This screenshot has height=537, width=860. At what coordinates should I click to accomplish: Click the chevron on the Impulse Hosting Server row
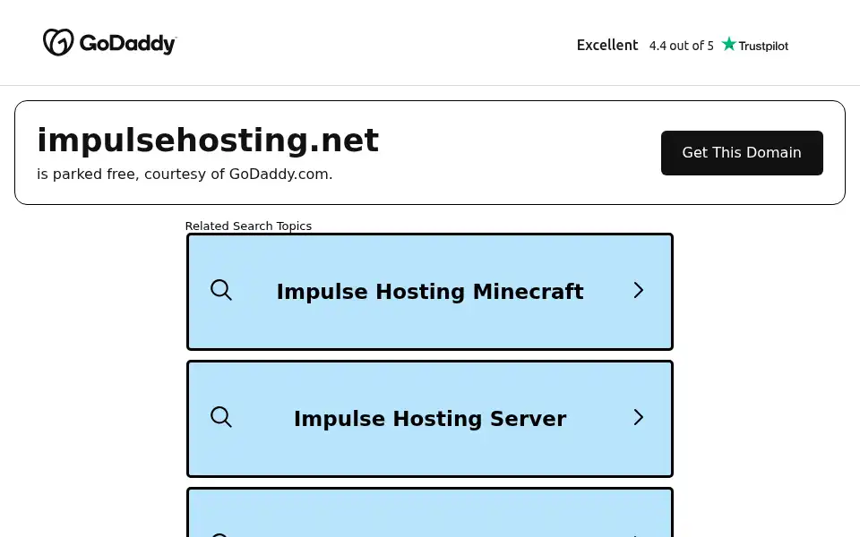[638, 417]
